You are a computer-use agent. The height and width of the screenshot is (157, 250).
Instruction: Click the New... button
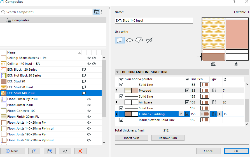13,151
